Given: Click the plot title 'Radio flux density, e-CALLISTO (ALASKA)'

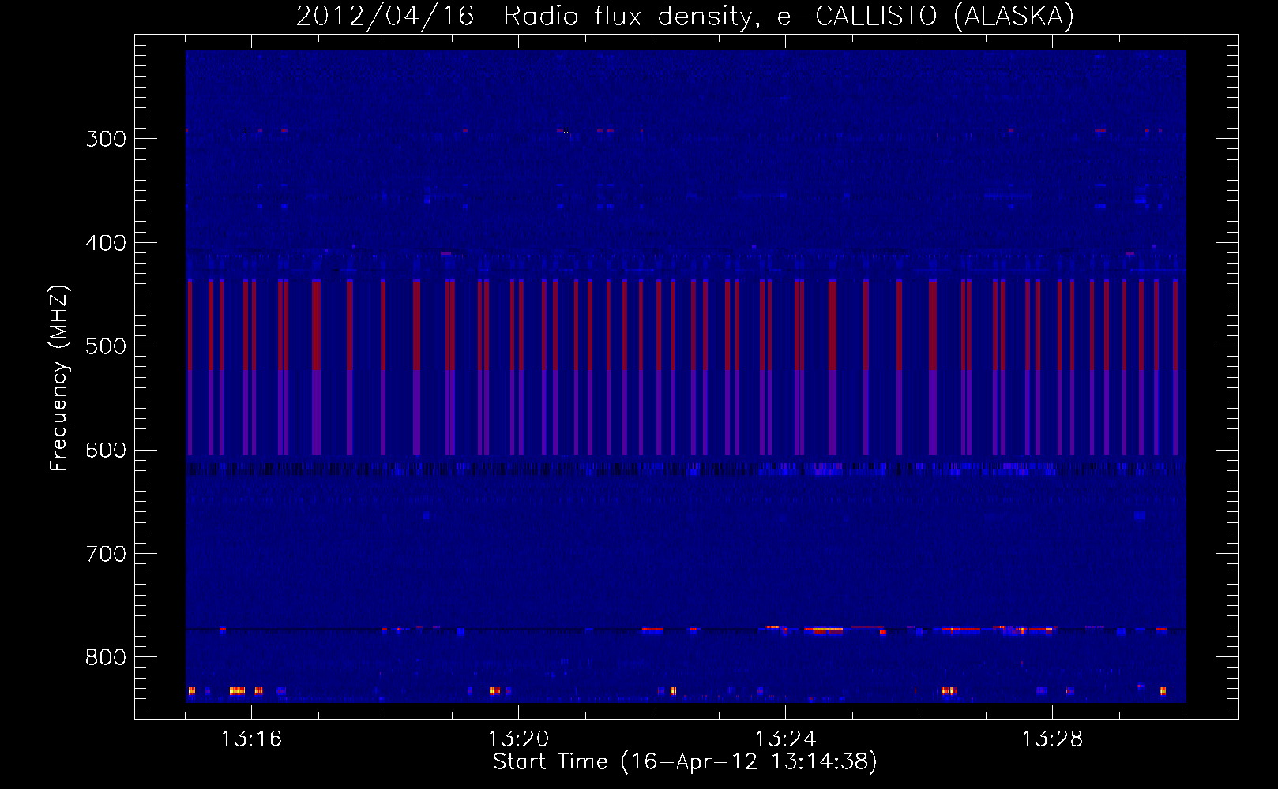Looking at the screenshot, I should tap(789, 16).
